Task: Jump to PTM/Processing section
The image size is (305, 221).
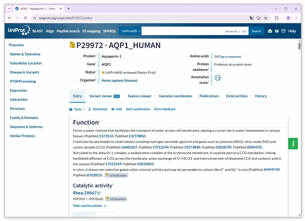Action: pos(23,81)
